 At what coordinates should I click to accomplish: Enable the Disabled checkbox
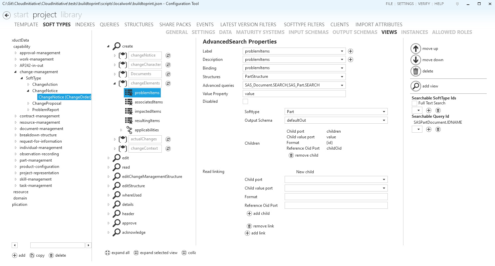[245, 101]
